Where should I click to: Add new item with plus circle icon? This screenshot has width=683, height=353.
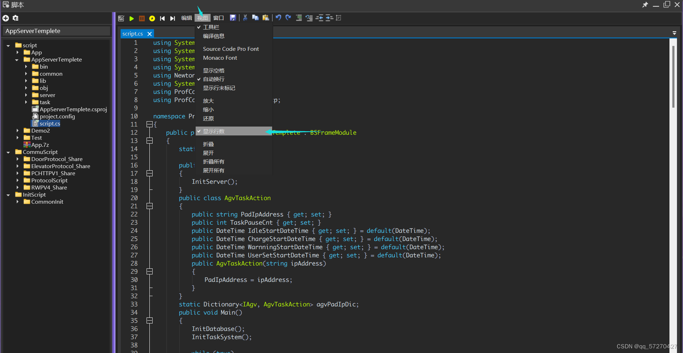tap(6, 18)
